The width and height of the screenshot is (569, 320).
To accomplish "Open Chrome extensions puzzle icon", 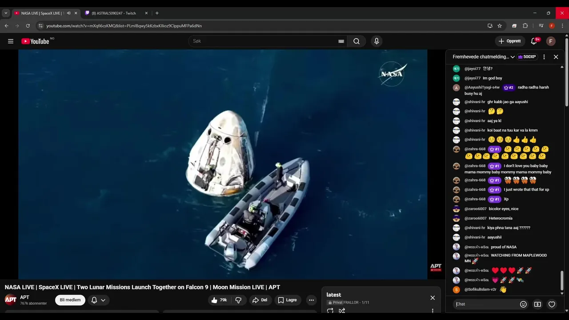I will pos(525,26).
